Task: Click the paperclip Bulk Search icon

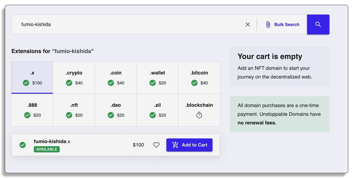Action: [x=268, y=25]
